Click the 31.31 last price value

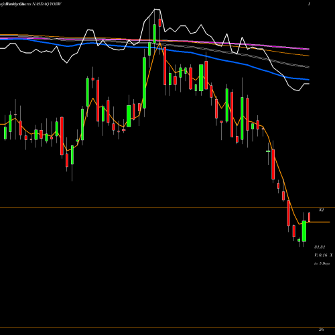coord(320,247)
